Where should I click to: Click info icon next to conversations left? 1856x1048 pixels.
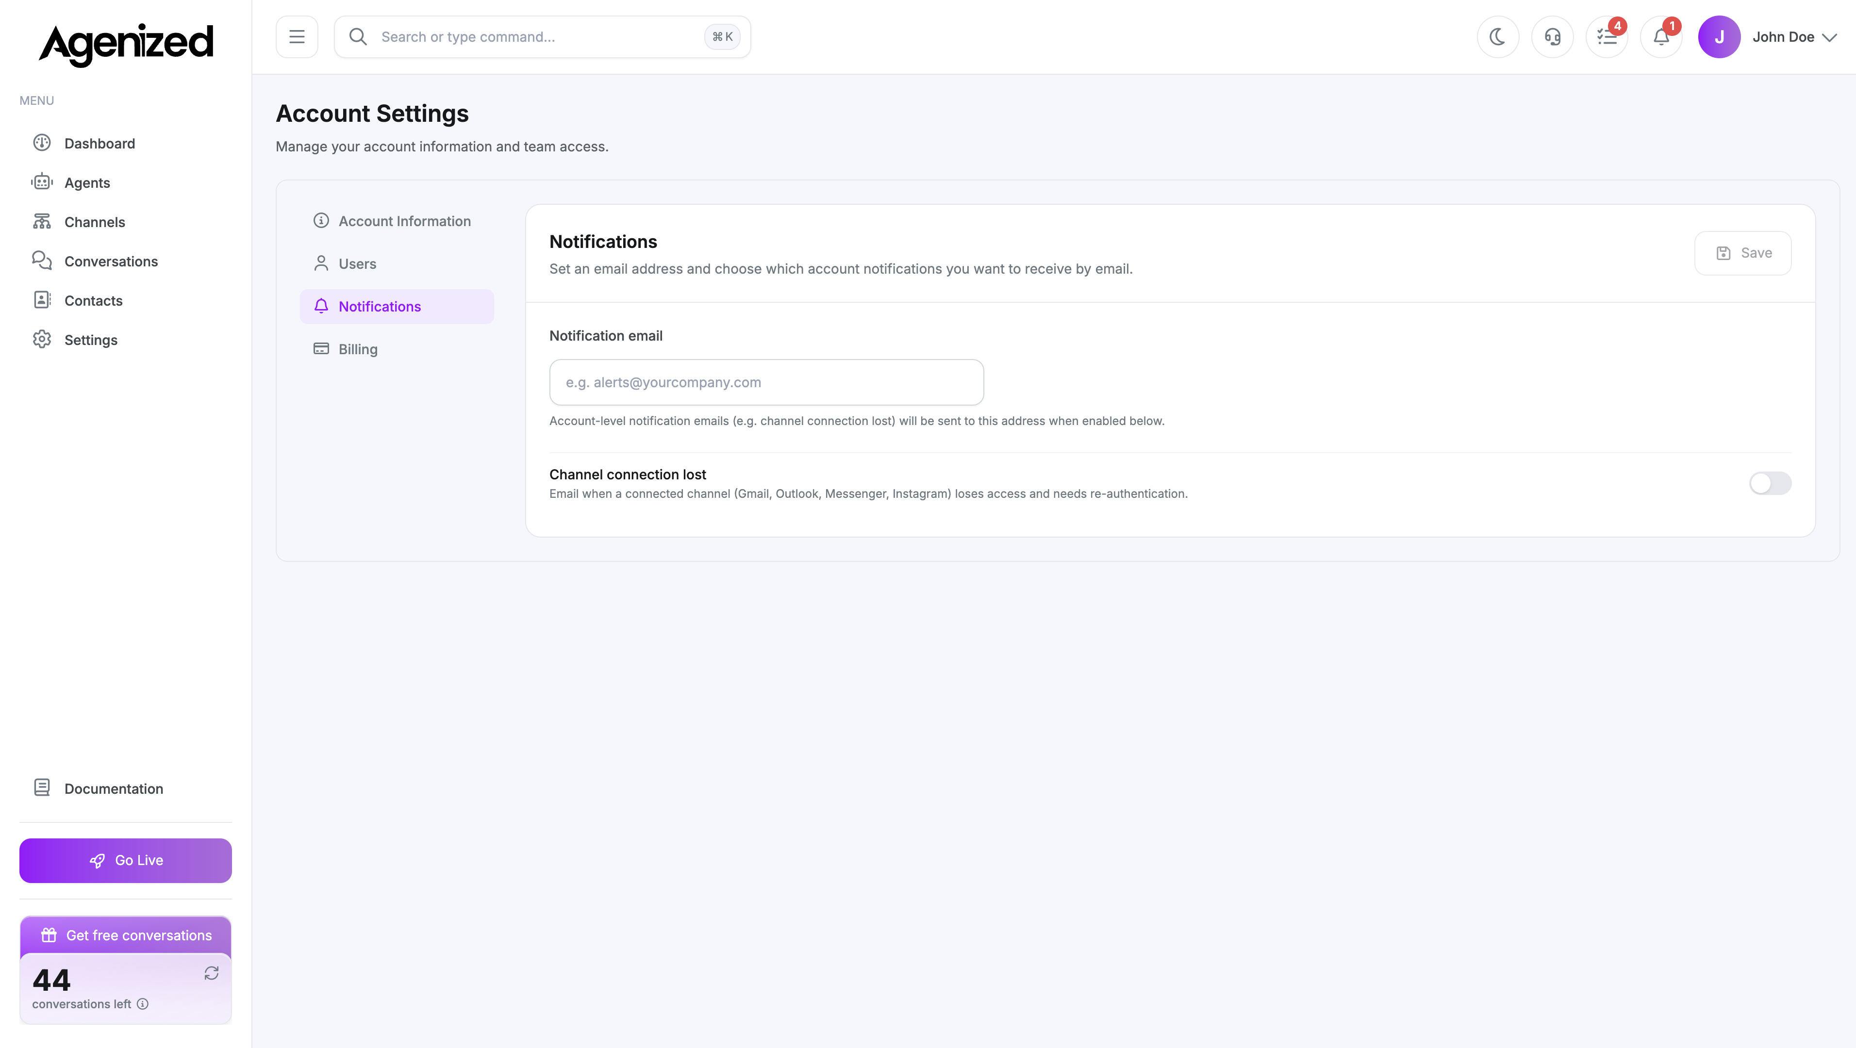click(143, 1003)
